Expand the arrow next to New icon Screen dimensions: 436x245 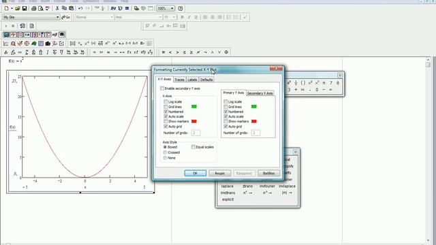[12, 8]
